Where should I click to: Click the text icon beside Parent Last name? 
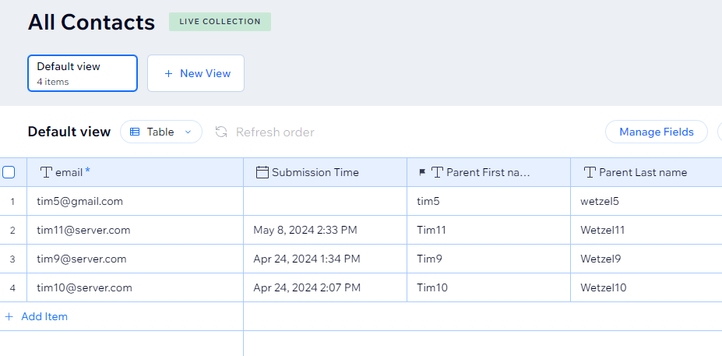tap(590, 172)
